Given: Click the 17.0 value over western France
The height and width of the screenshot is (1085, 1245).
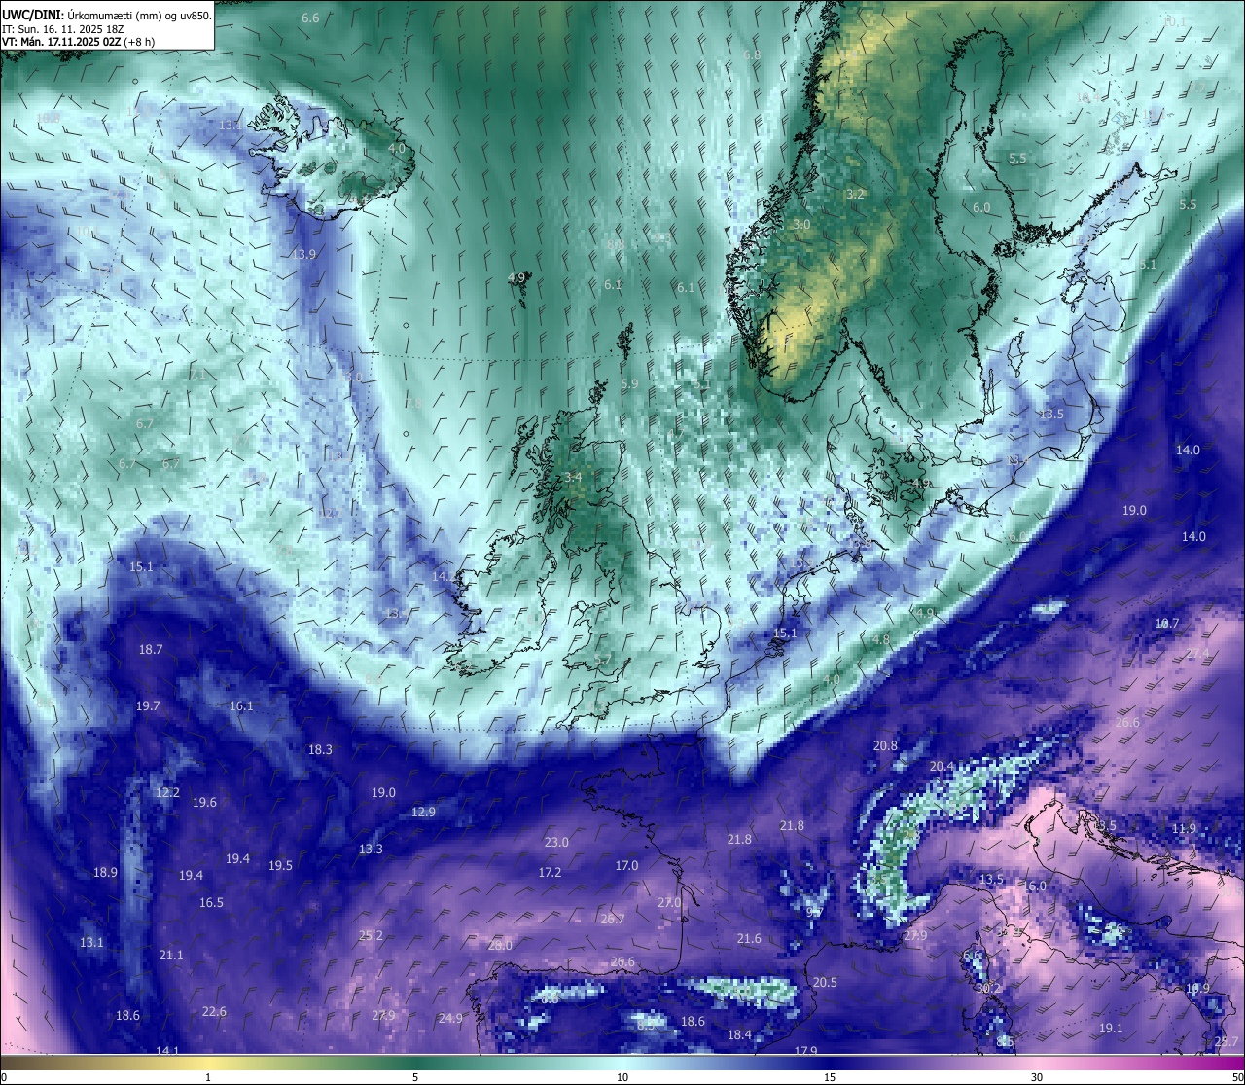Looking at the screenshot, I should 626,866.
